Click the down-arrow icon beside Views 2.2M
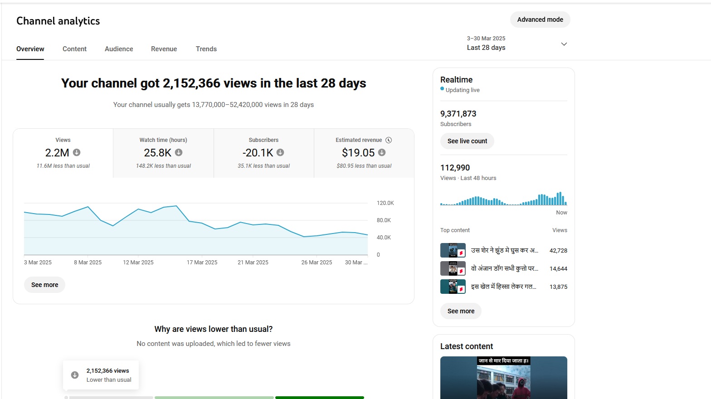Screen dimensions: 711x399 (77, 152)
